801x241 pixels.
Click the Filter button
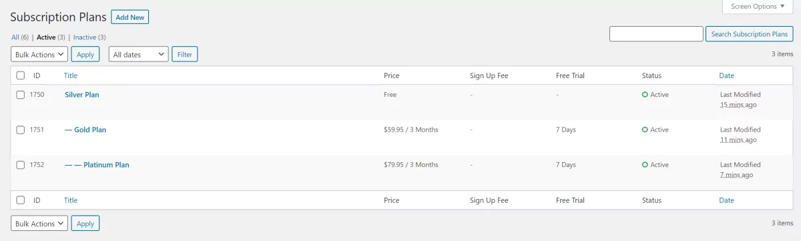click(x=185, y=54)
